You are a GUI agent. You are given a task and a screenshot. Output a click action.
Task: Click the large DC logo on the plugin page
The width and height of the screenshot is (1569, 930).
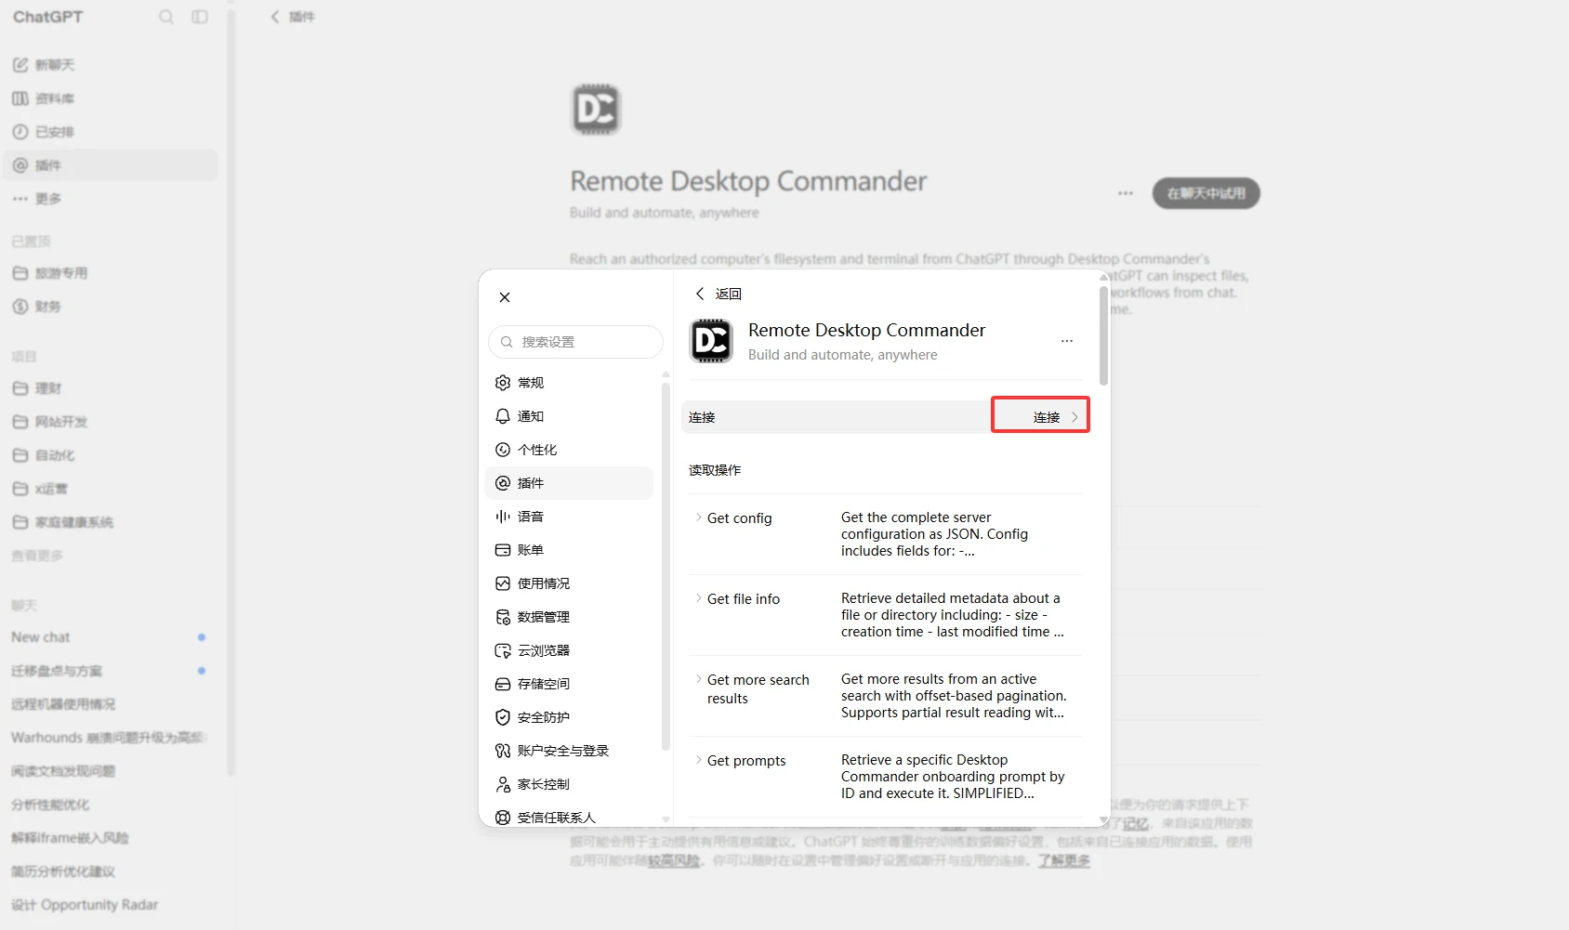pos(596,110)
